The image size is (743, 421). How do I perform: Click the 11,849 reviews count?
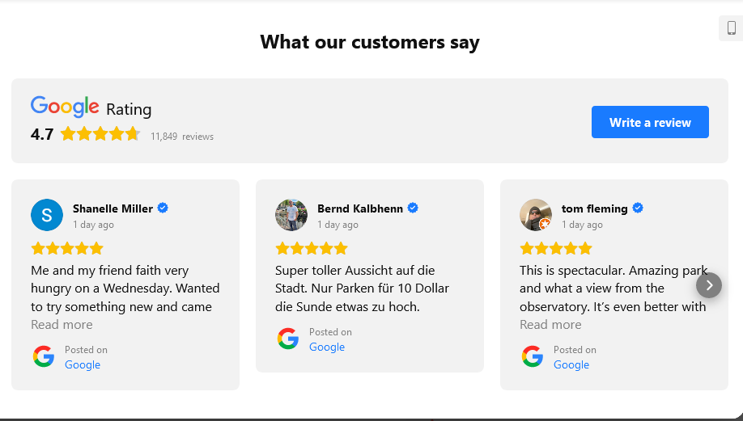[182, 137]
